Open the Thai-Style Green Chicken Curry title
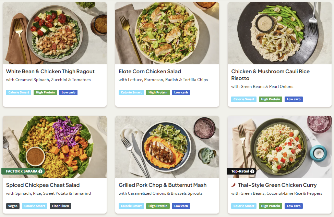 (x=278, y=185)
